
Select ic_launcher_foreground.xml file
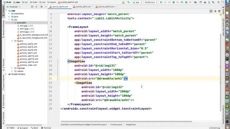tap(32, 38)
